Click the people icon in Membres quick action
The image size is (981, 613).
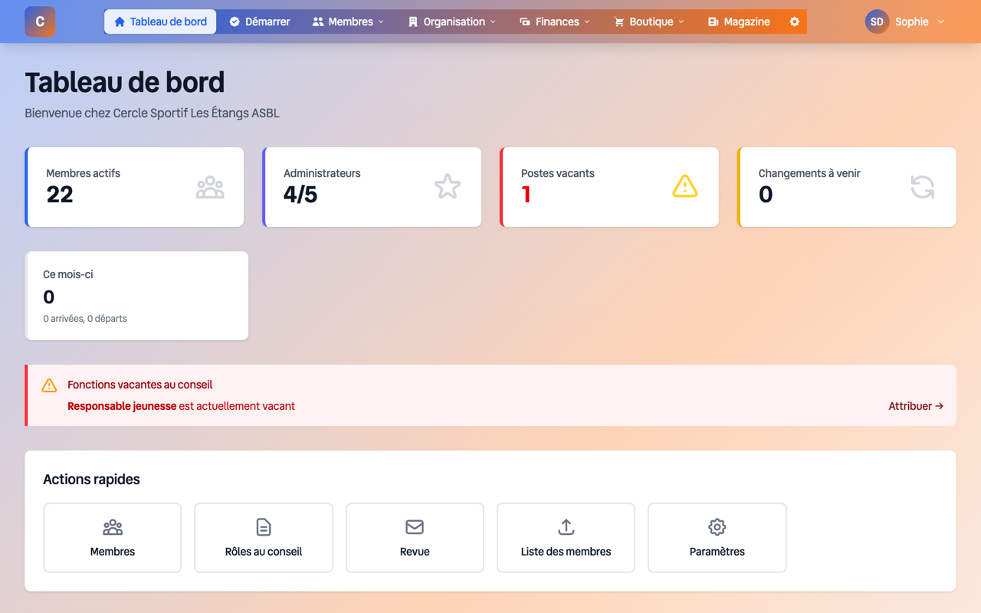pos(113,527)
